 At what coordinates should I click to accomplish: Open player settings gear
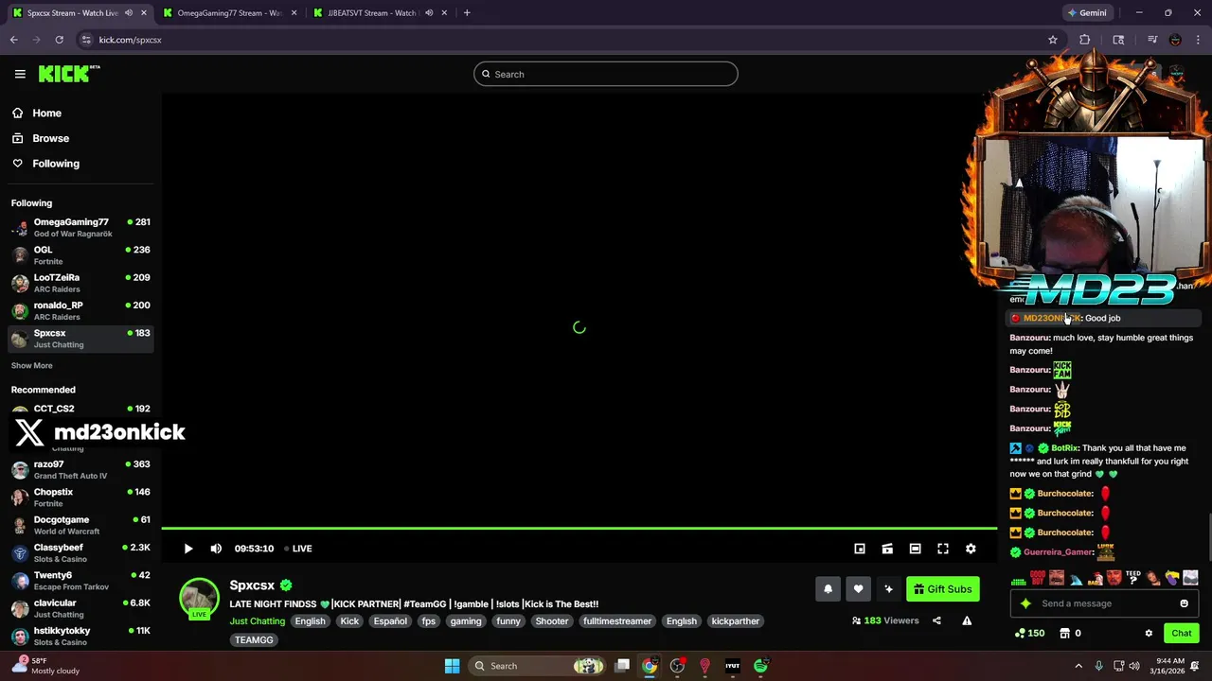click(971, 549)
